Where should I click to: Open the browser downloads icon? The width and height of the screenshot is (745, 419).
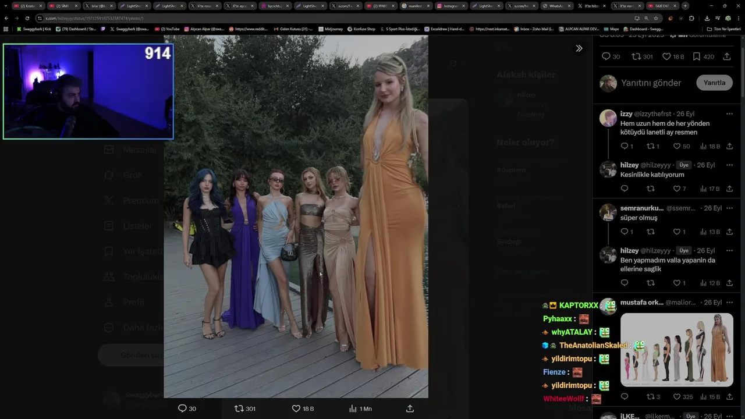tap(708, 18)
